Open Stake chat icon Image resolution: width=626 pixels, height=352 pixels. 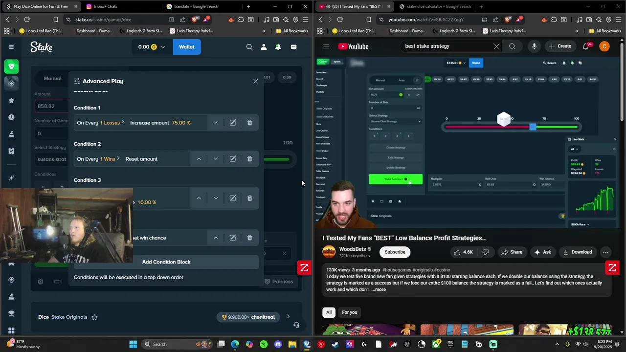pyautogui.click(x=294, y=47)
